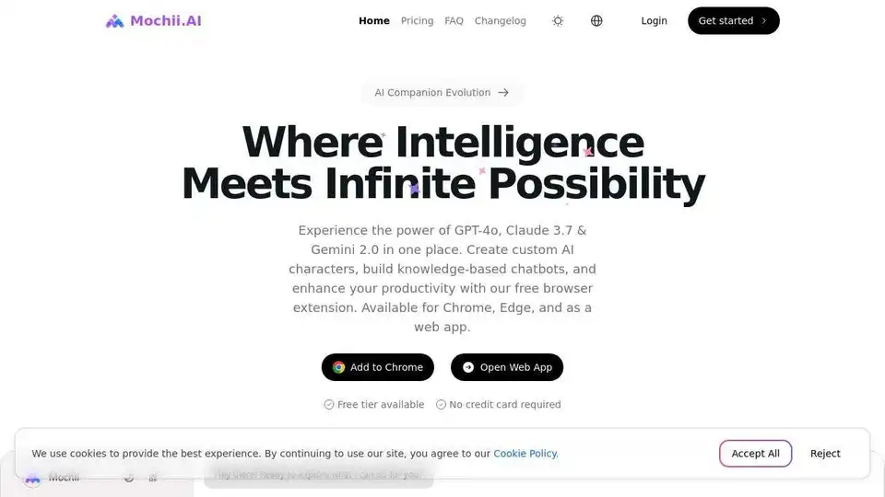Click the Chrome logo icon
Viewport: 885px width, 497px height.
pos(338,367)
